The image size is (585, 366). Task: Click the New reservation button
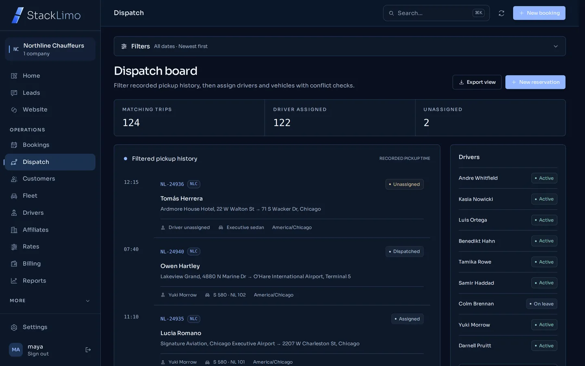click(x=535, y=82)
